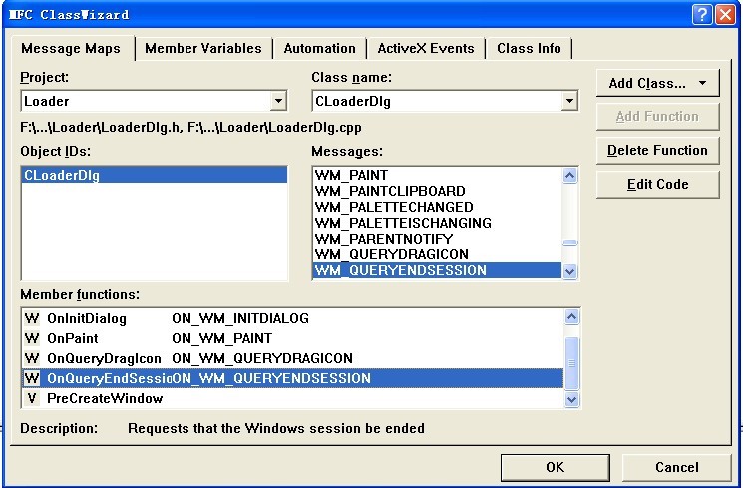
Task: Click the Delete Function button
Action: tap(657, 151)
